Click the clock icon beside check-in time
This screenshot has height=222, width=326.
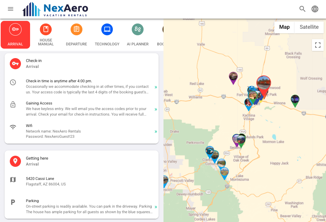pyautogui.click(x=13, y=82)
